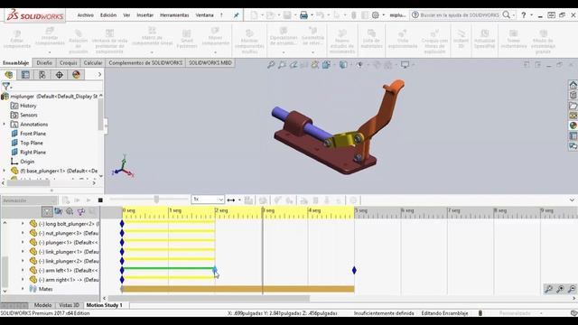Switch to the Calcular ribbon tab
Viewport: 578px width, 325px height.
click(93, 63)
